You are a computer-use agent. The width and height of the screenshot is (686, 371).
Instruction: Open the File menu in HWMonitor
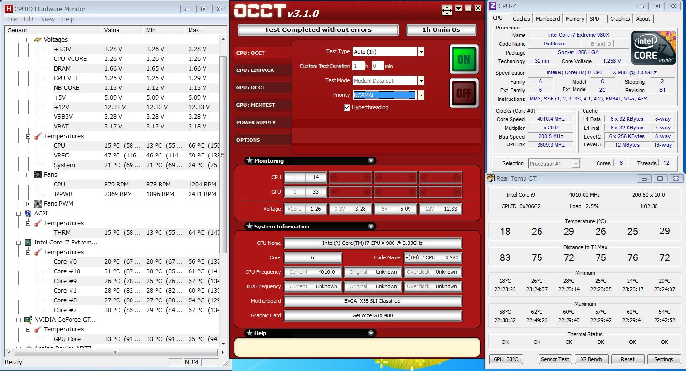(x=12, y=19)
